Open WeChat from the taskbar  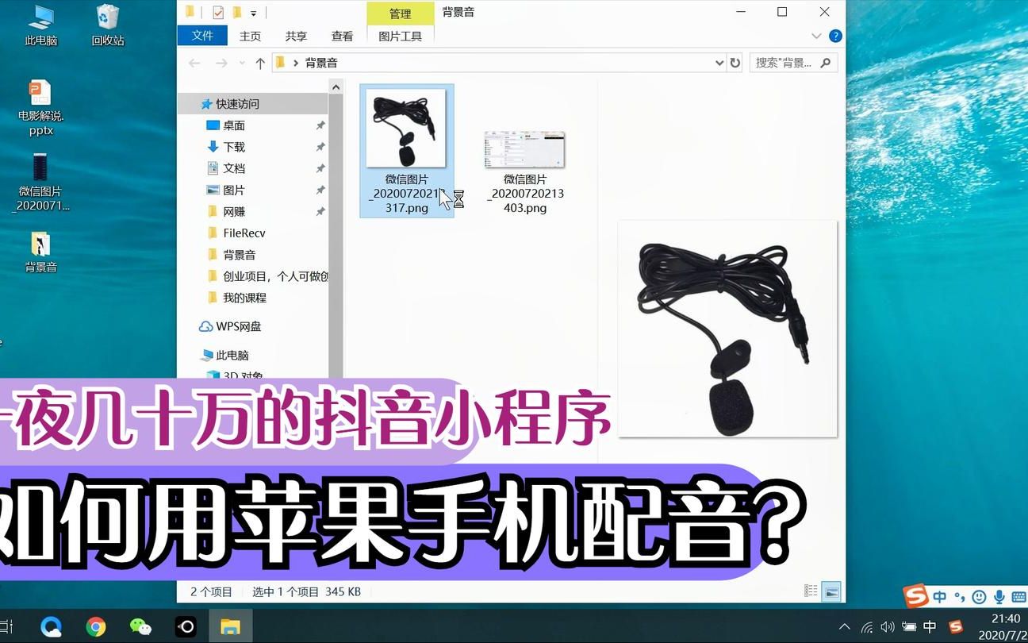140,626
